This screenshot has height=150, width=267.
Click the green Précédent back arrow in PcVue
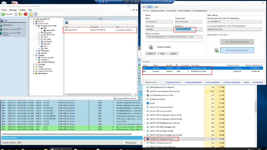click(3, 14)
